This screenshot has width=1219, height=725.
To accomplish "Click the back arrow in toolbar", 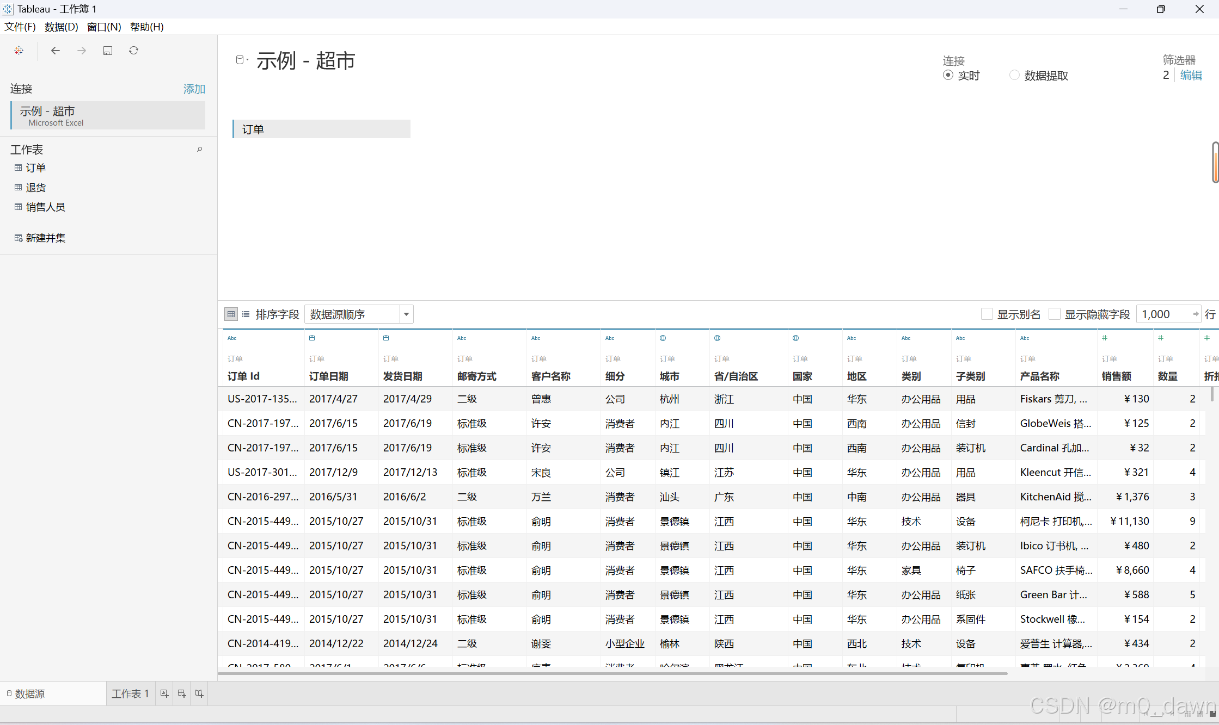I will coord(55,51).
